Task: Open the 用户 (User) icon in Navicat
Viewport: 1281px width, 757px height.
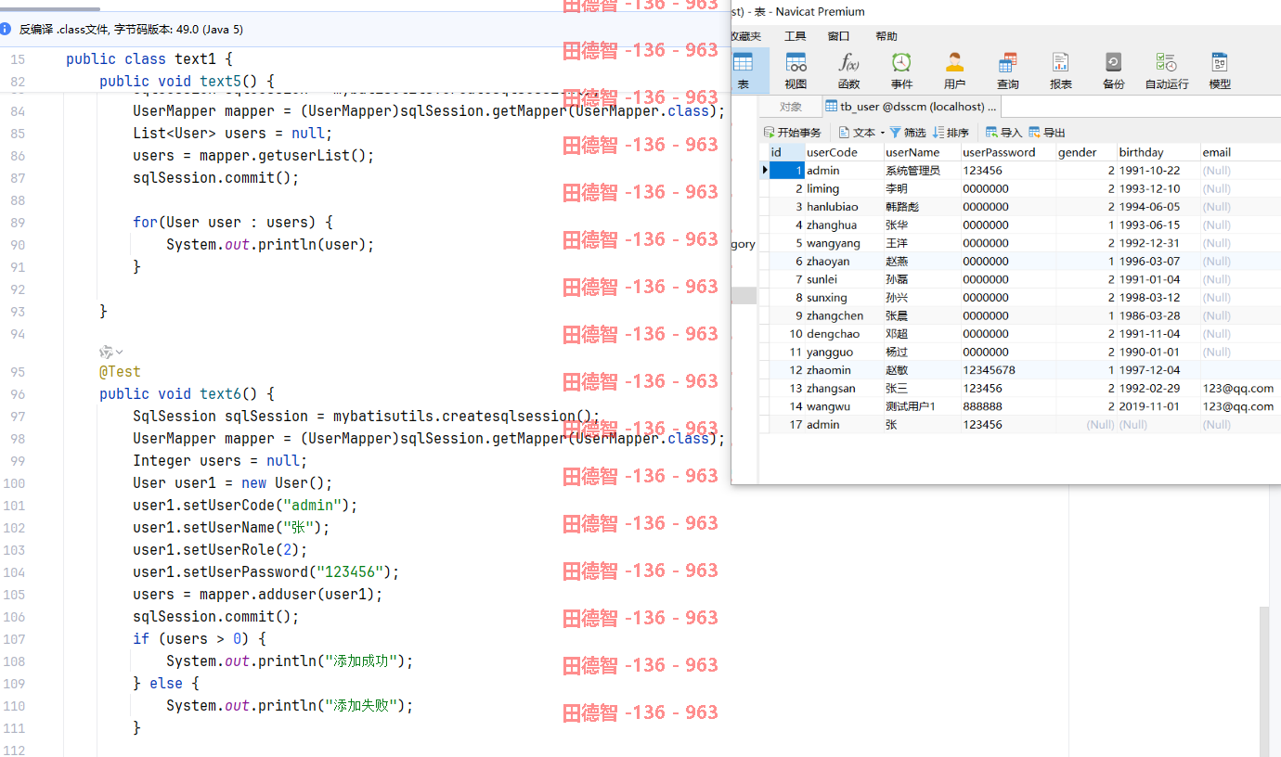Action: click(954, 71)
